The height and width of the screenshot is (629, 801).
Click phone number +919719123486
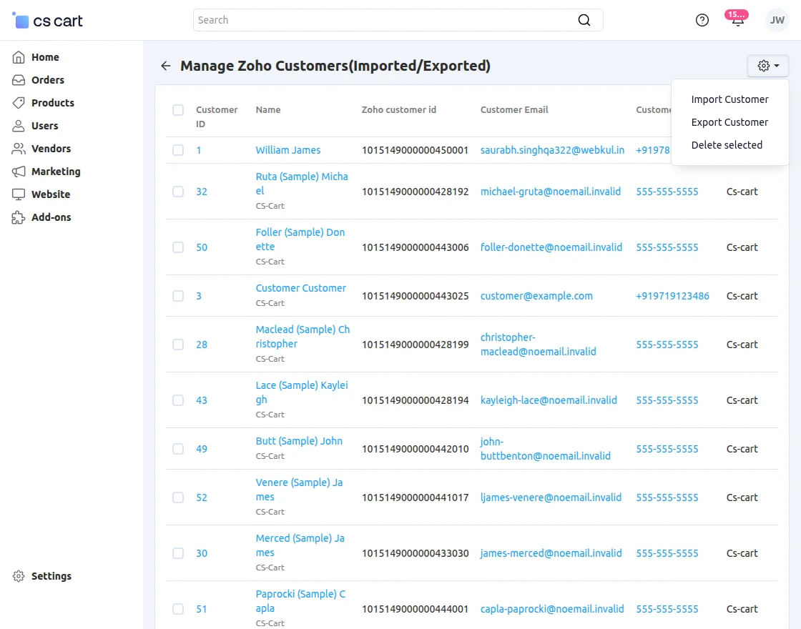tap(672, 296)
